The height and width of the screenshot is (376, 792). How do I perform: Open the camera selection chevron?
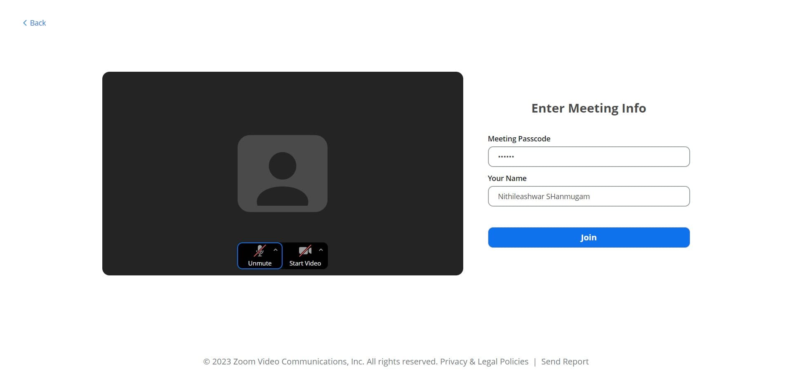(321, 250)
